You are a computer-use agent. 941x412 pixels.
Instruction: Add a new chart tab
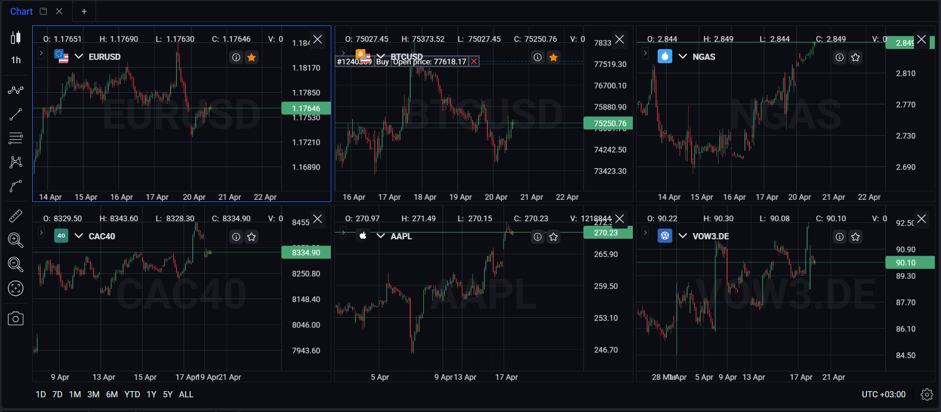click(84, 11)
